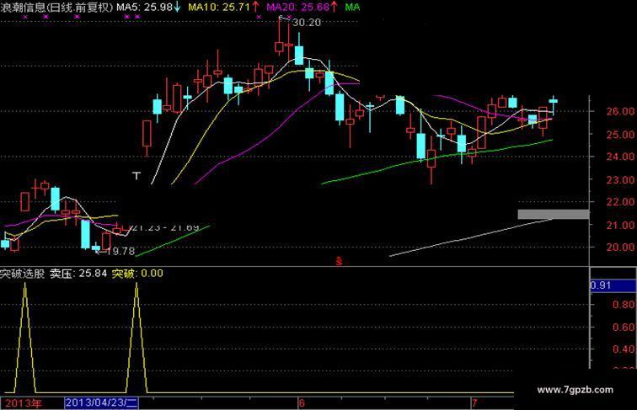This screenshot has height=410, width=637.
Task: Click the 25.00 price axis label
Action: [x=620, y=135]
